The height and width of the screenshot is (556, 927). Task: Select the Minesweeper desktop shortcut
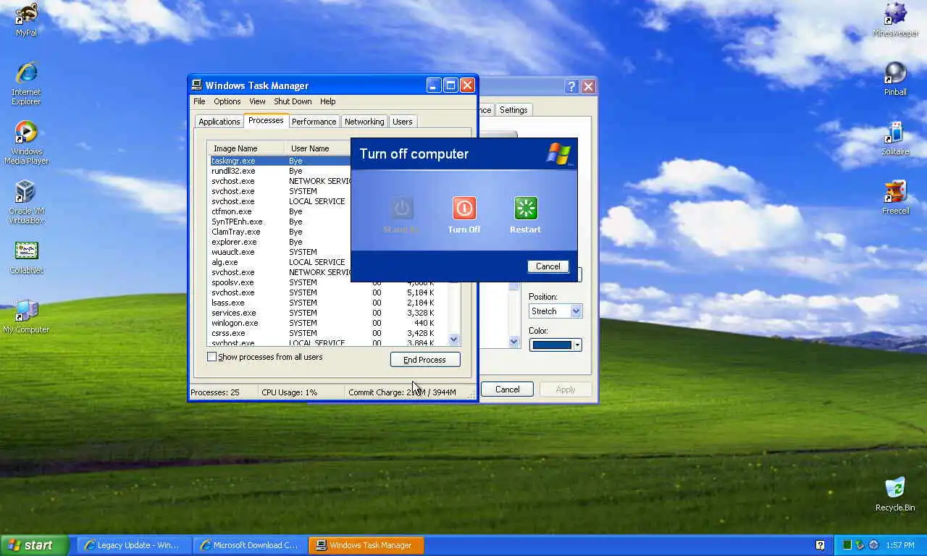[x=895, y=20]
